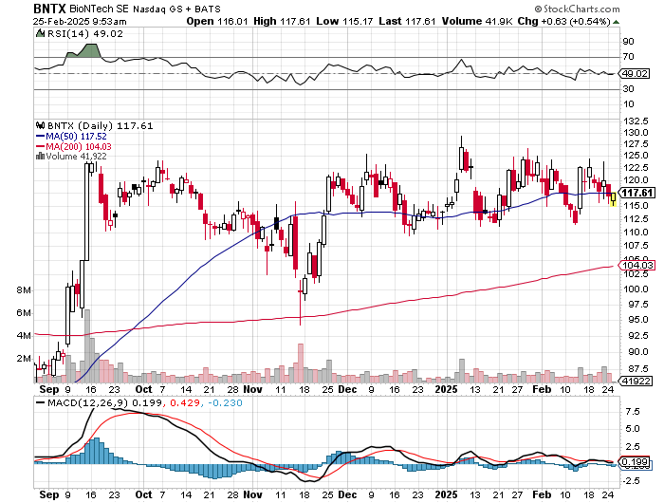Click the MACD axis label 7.5
This screenshot has height=503, width=664.
(x=633, y=412)
